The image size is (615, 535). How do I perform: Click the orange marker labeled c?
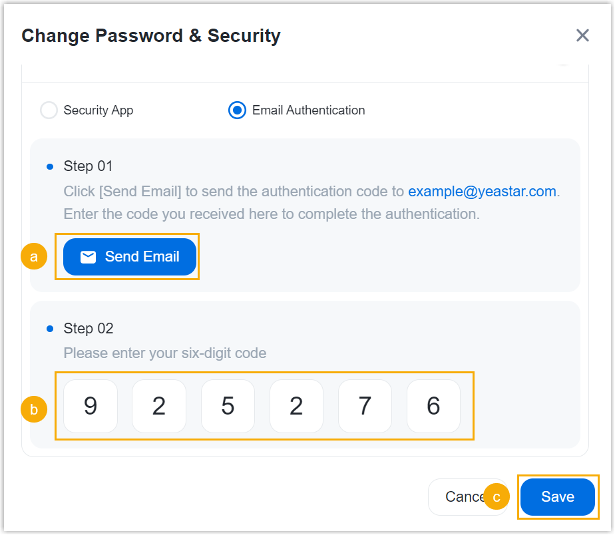click(497, 496)
